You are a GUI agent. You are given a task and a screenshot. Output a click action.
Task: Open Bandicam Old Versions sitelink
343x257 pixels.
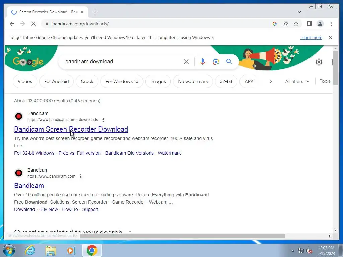[x=129, y=153]
